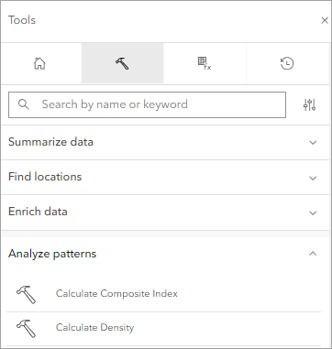332x349 pixels.
Task: Click the Summarize data chevron arrow
Action: pyautogui.click(x=313, y=143)
